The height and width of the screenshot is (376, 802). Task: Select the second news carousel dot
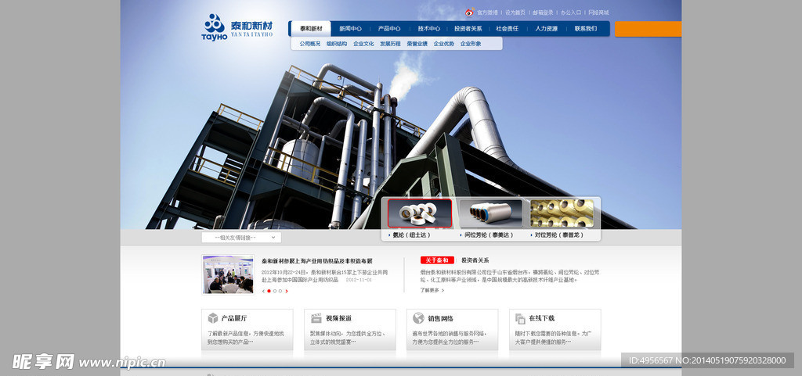(x=275, y=292)
